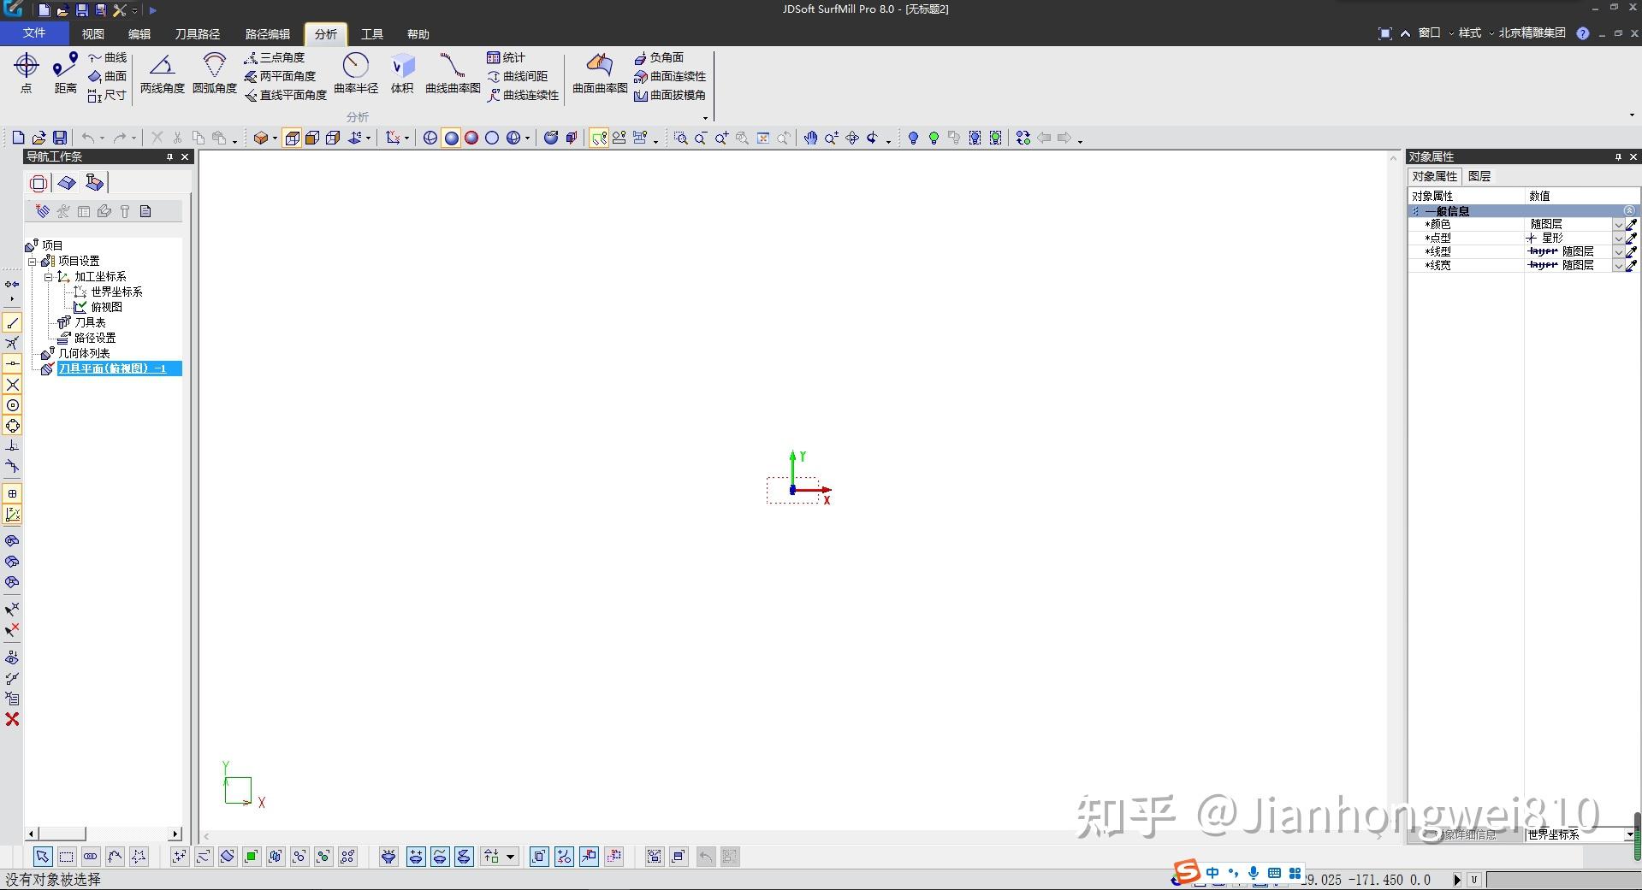Open a file using the folder icon

pos(39,138)
